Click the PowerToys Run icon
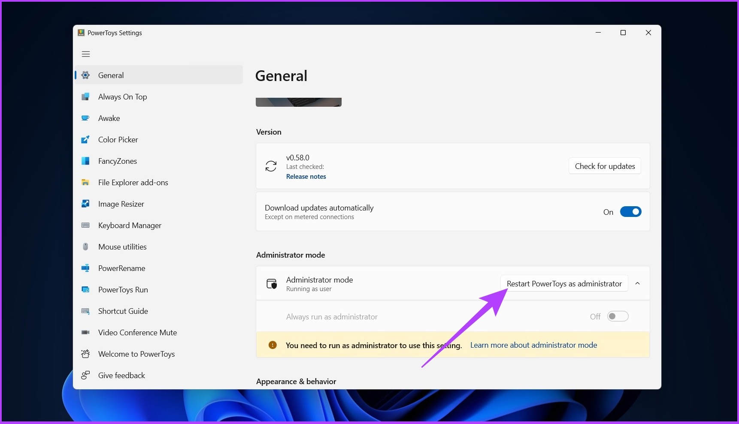This screenshot has width=739, height=424. tap(85, 289)
